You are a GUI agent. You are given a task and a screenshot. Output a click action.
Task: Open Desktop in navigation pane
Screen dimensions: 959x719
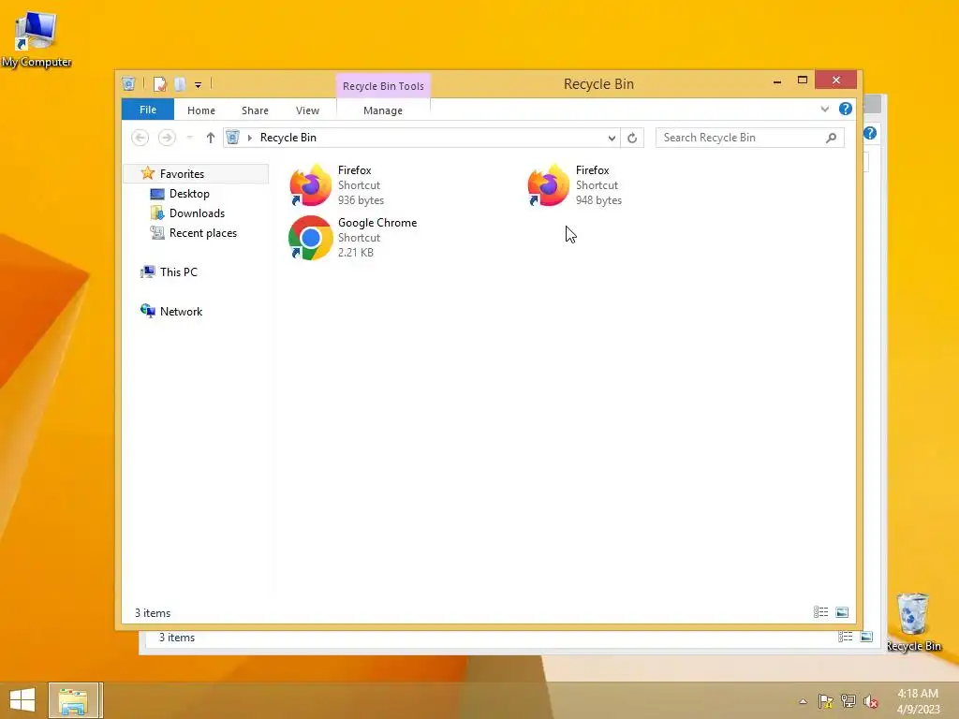(x=189, y=194)
